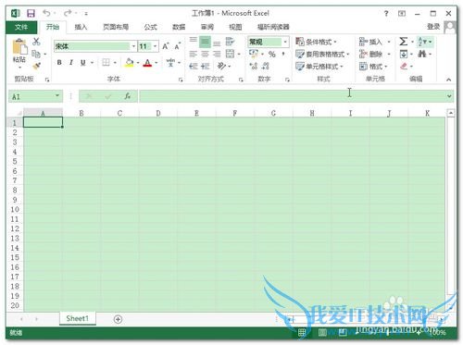The image size is (463, 345).
Task: Click the Clear eraser icon
Action: [404, 66]
